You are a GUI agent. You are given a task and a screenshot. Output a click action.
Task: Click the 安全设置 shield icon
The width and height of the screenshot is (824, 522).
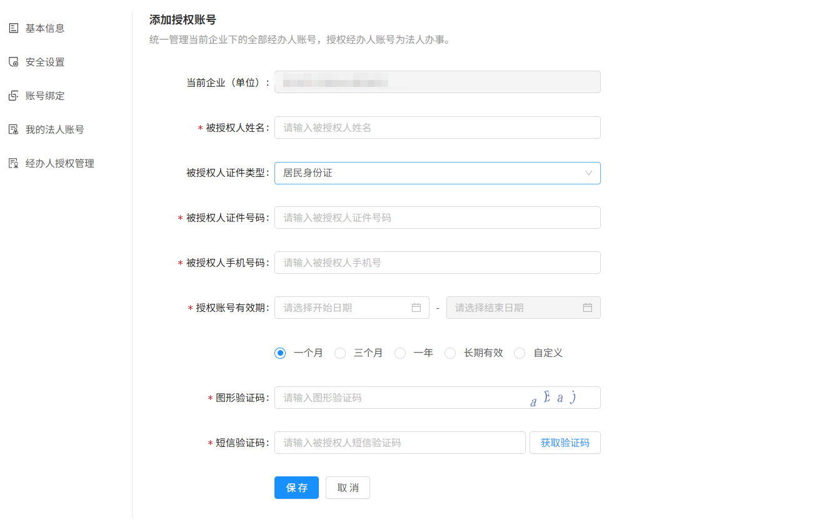[13, 62]
